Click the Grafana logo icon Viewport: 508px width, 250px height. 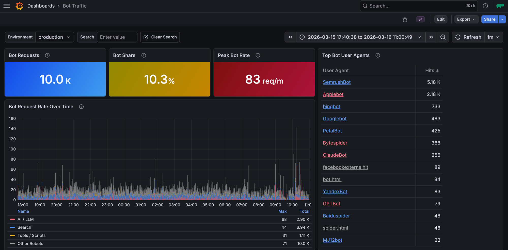click(19, 6)
